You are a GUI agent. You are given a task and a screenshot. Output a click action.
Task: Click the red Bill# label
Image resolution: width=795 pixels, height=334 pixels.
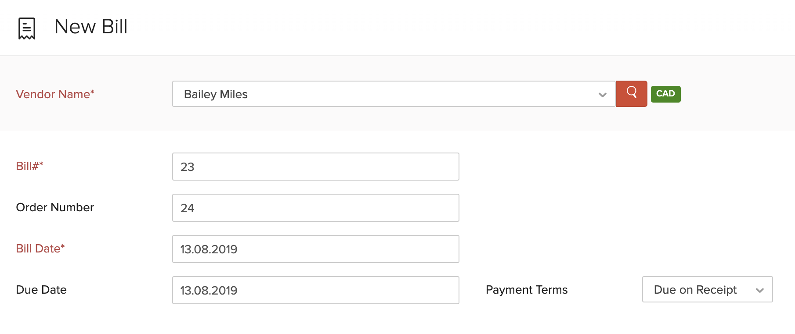tap(29, 166)
